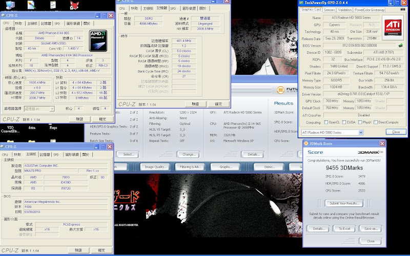This screenshot has width=410, height=256.
Task: Click the Close button in GPU-Z
Action: (x=396, y=132)
